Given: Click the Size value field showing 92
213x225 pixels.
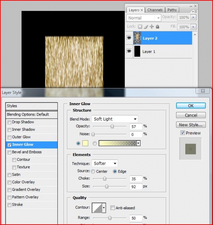Looking at the screenshot, I should (x=136, y=186).
